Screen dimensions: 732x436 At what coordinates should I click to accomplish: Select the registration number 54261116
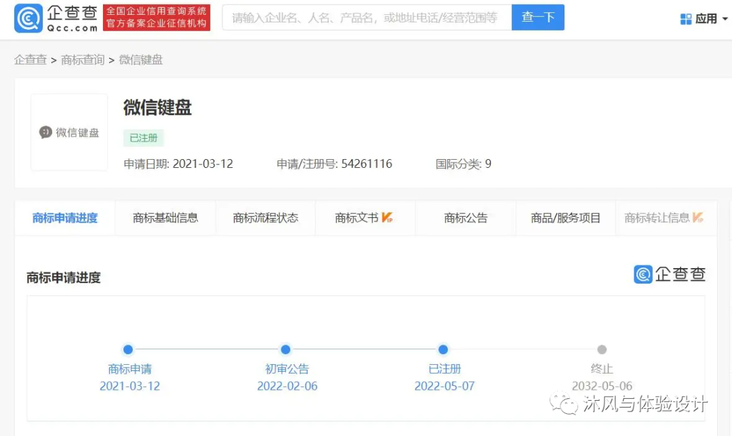click(x=367, y=164)
